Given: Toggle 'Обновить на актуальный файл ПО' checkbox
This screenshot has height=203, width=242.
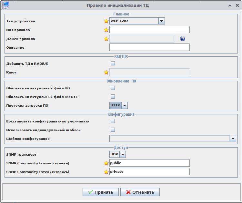Looking at the screenshot, I should [x=113, y=88].
